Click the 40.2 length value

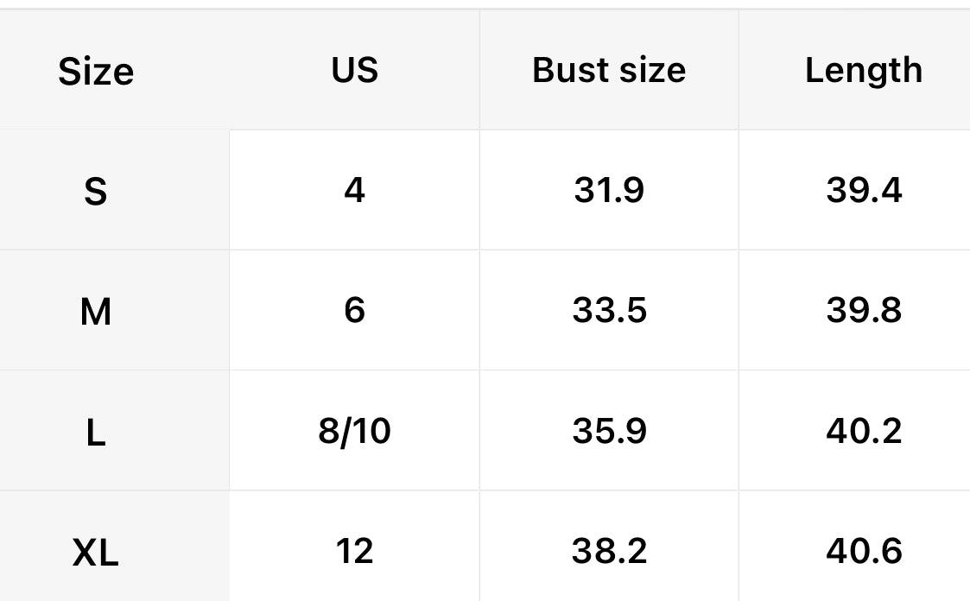[x=863, y=430]
